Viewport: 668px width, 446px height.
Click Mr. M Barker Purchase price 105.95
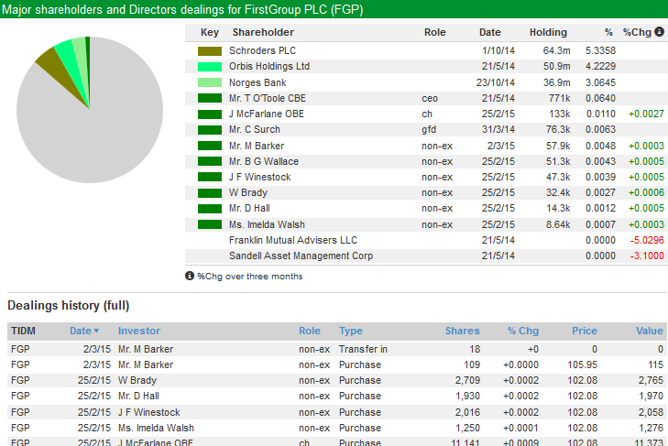click(582, 365)
